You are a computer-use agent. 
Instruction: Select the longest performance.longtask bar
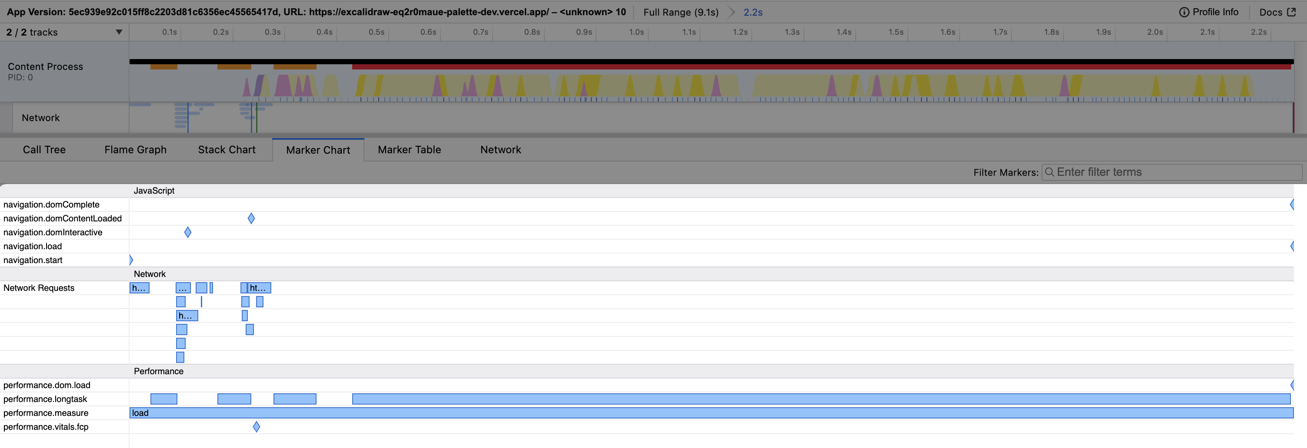[x=821, y=399]
